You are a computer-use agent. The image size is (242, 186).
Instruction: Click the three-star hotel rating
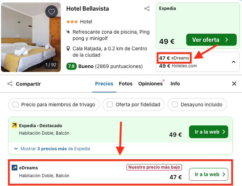[x=72, y=22]
